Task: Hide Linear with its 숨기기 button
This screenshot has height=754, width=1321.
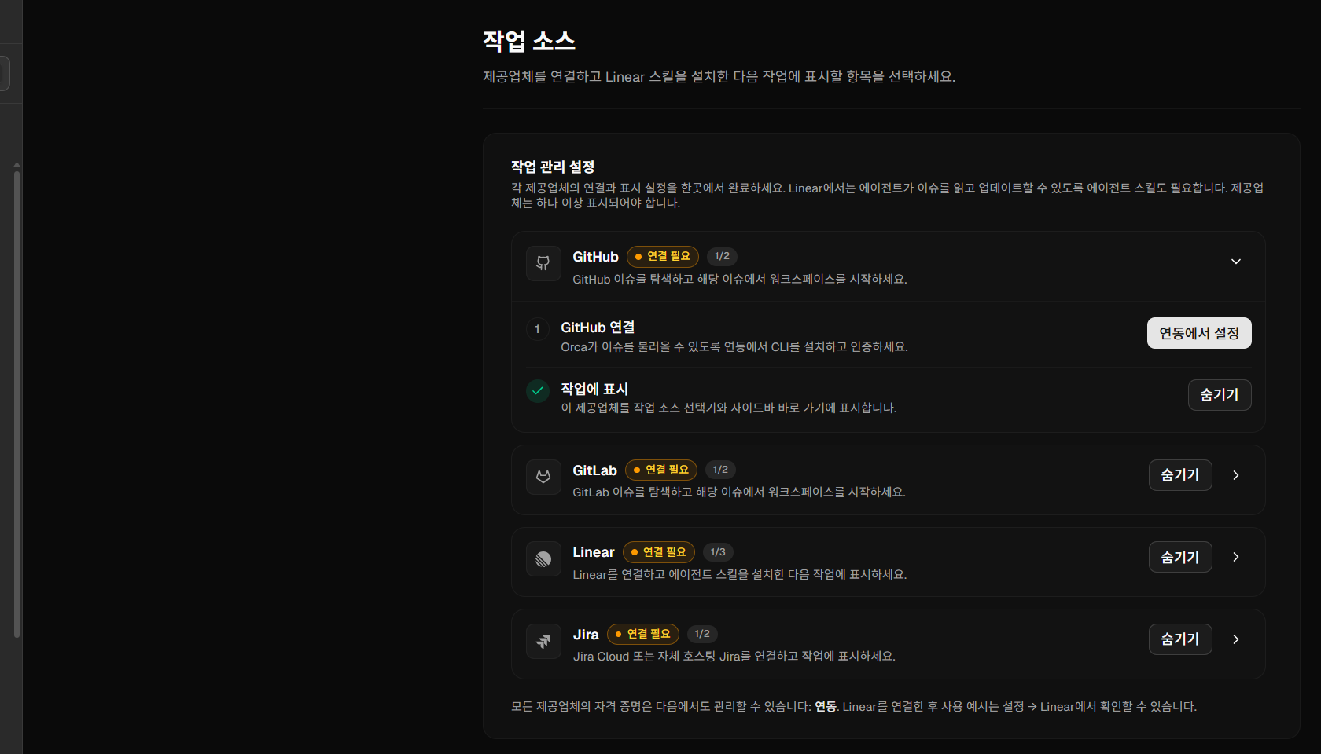Action: click(x=1180, y=557)
